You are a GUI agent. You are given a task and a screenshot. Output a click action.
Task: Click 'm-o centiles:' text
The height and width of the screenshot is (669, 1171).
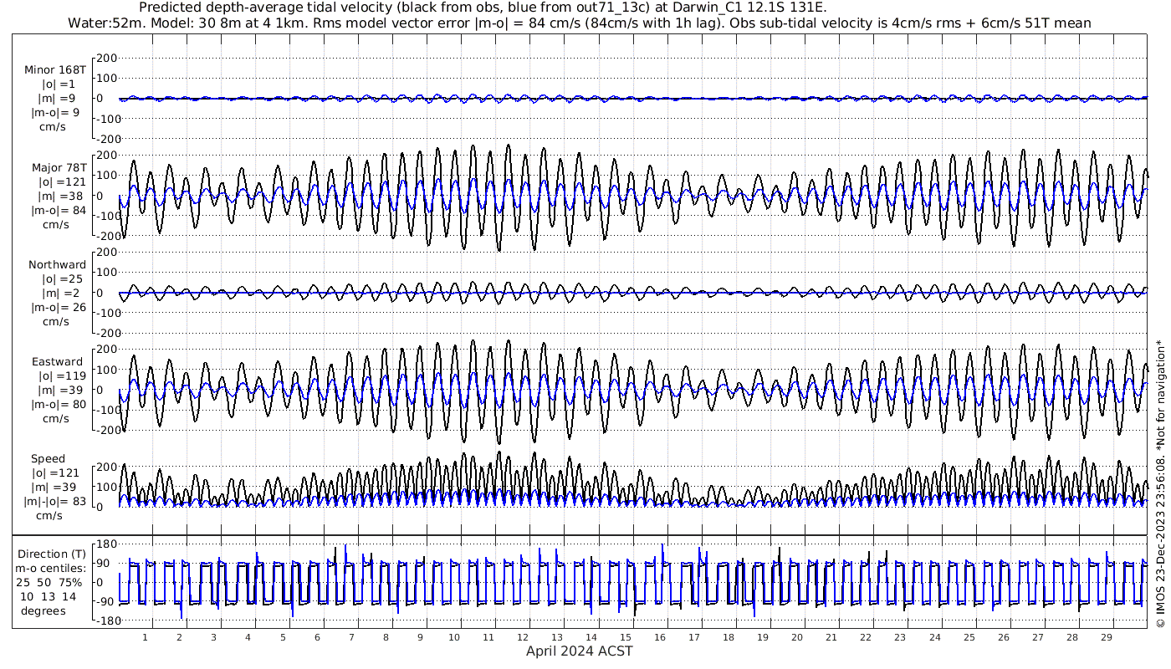52,569
